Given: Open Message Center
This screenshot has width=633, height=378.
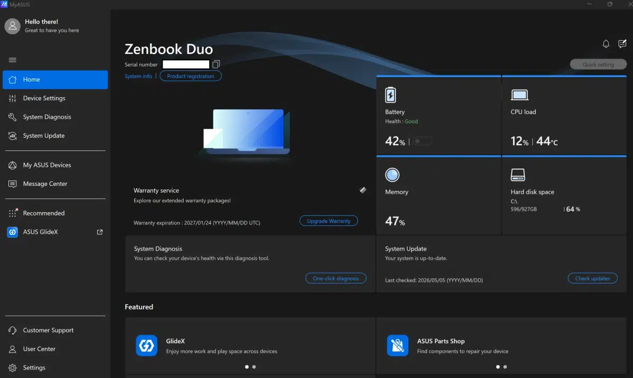Looking at the screenshot, I should (x=55, y=184).
